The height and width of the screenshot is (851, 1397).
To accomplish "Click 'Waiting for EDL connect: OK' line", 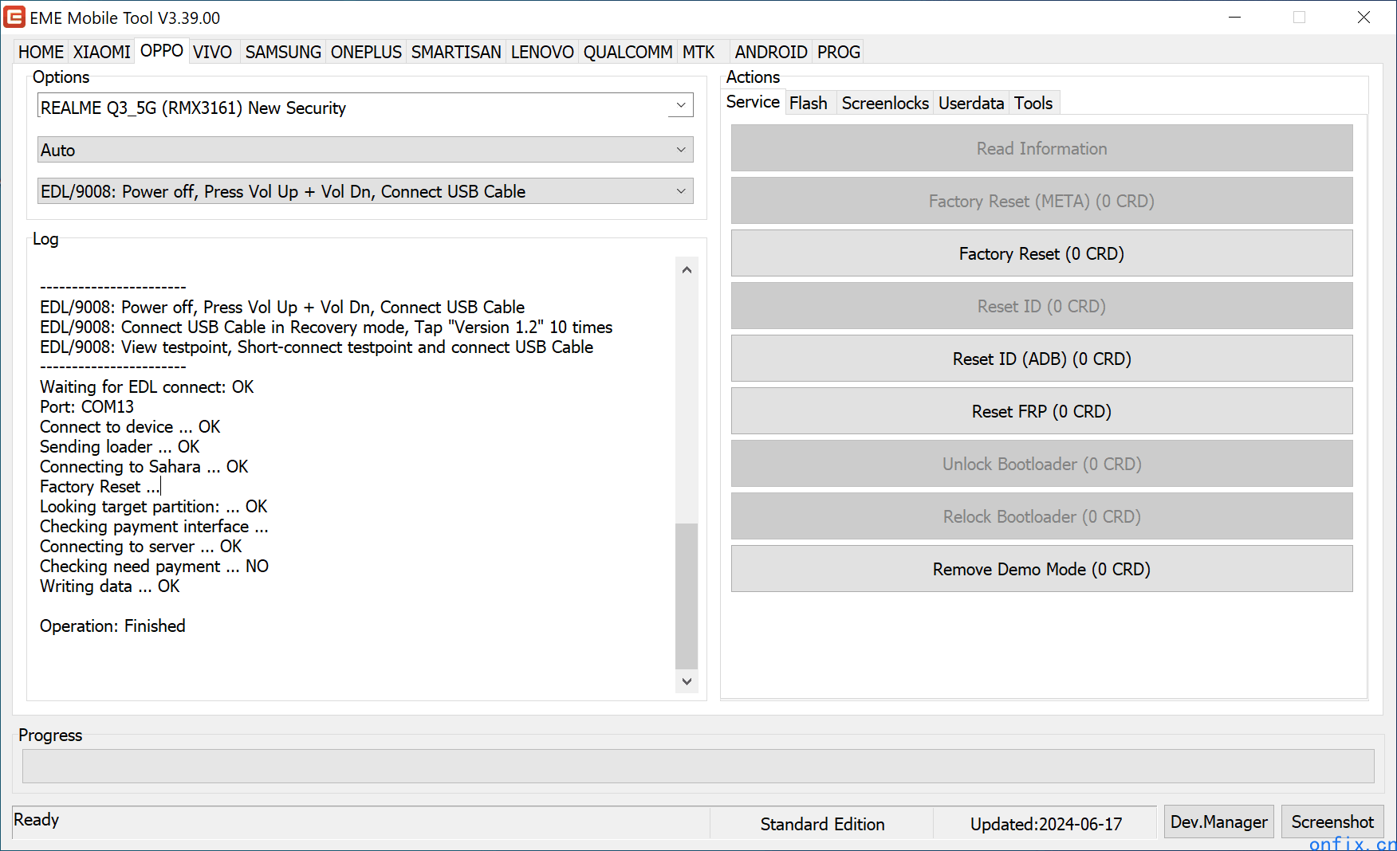I will click(147, 387).
